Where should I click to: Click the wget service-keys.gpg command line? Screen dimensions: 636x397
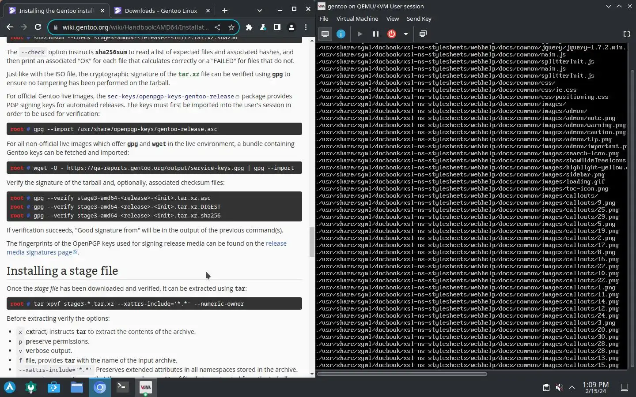[x=154, y=168]
